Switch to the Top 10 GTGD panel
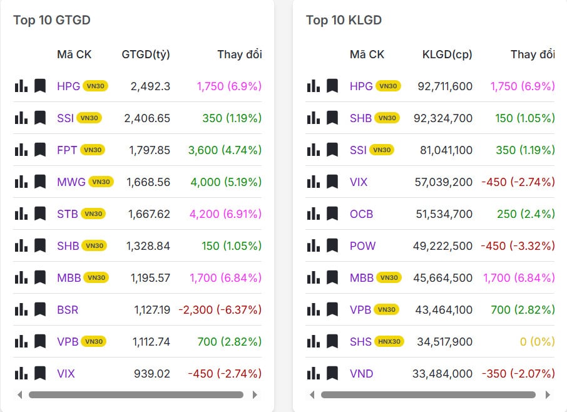Viewport: 567px width, 412px height. pos(52,20)
